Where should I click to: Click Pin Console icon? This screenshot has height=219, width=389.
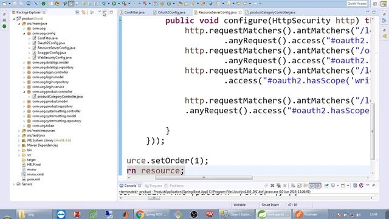coord(326,186)
